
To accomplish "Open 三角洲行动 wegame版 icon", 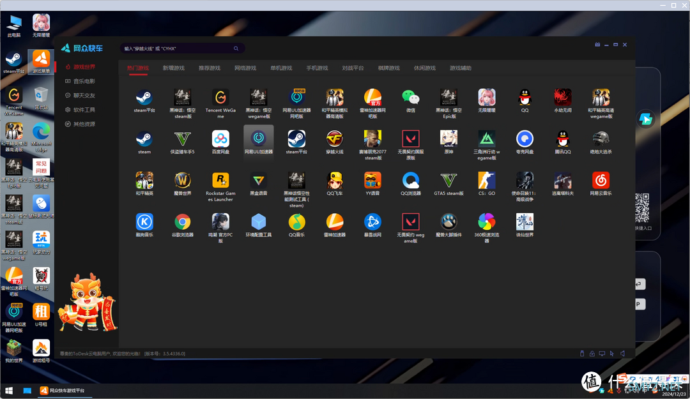I will (487, 139).
